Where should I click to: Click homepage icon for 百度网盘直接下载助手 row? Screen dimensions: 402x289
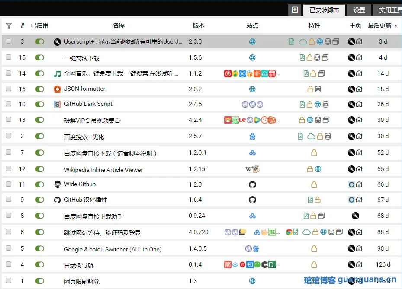(x=355, y=216)
